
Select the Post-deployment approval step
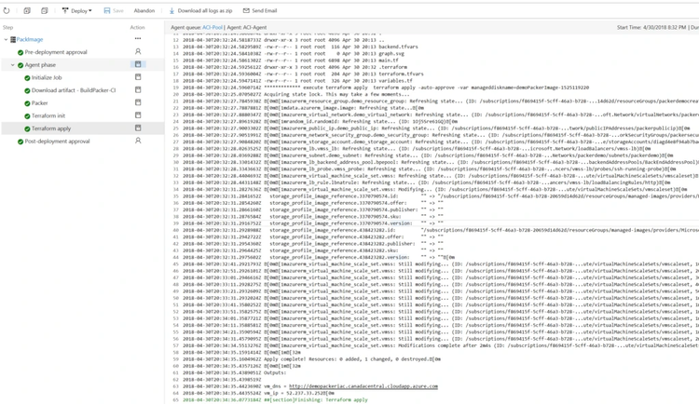[x=57, y=141]
